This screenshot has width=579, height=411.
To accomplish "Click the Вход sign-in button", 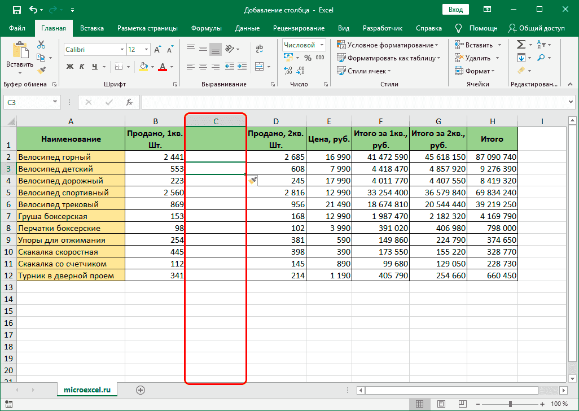I will pyautogui.click(x=455, y=10).
